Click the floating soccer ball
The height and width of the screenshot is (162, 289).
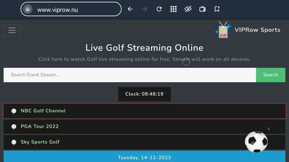point(256,142)
